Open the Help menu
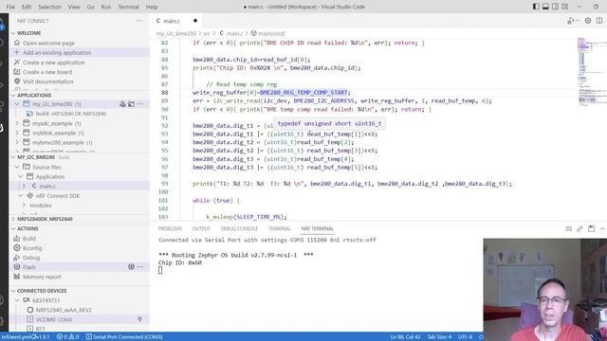607x341 pixels. click(x=152, y=7)
